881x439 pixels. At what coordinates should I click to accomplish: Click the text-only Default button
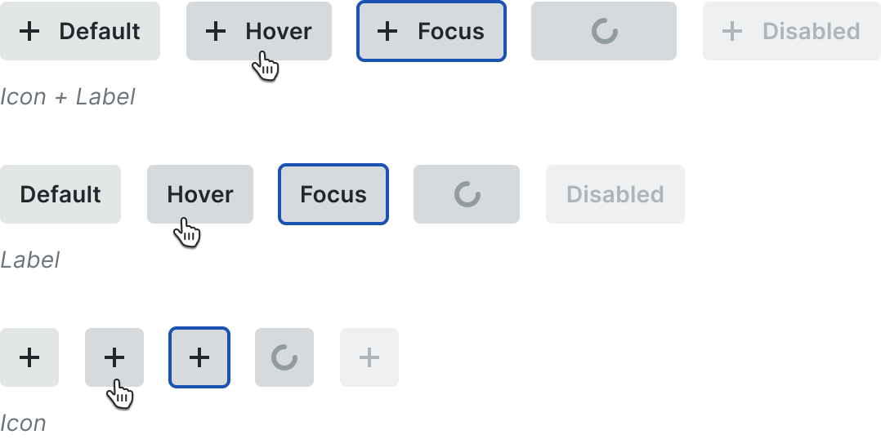pyautogui.click(x=60, y=194)
